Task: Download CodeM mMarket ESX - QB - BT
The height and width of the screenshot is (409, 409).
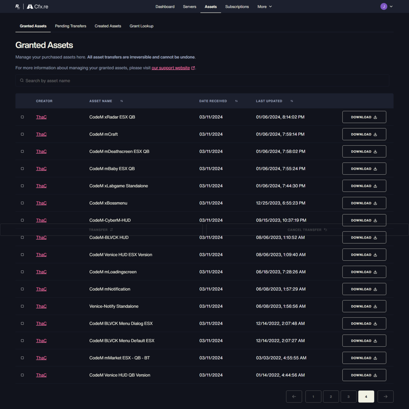Action: [364, 358]
